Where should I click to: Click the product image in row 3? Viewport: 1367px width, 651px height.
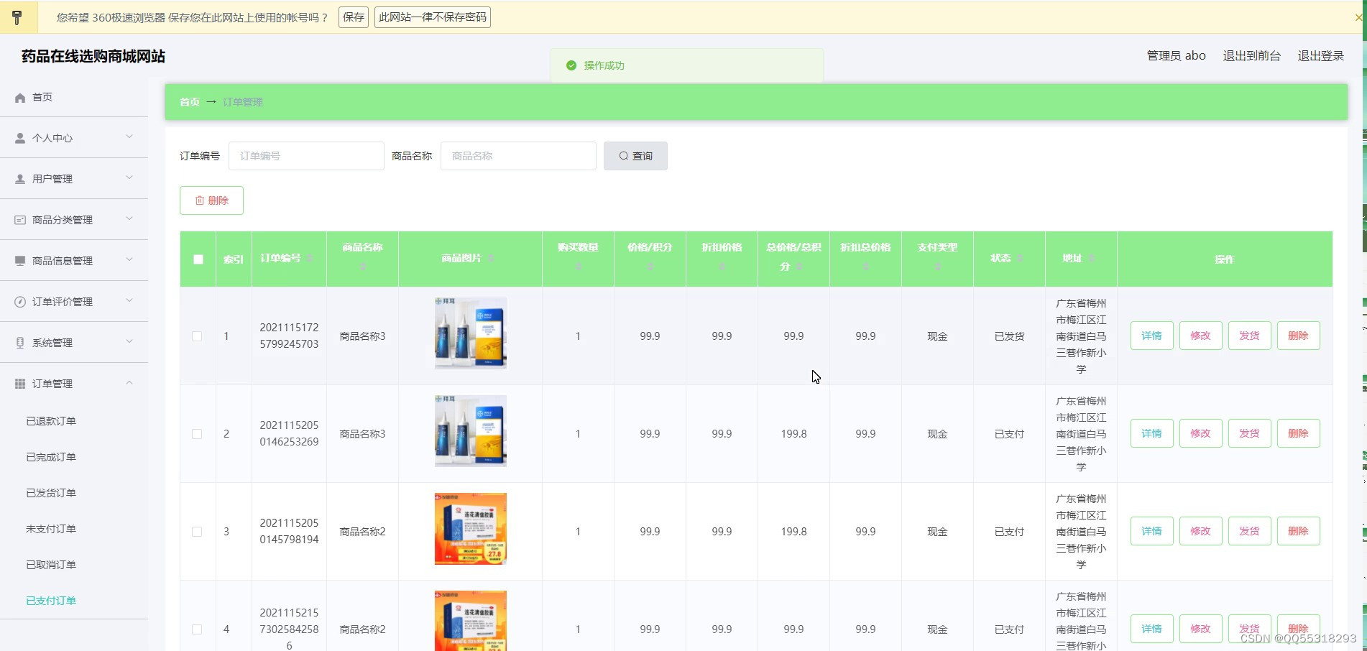coord(471,529)
